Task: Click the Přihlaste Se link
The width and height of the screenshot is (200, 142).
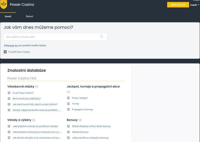Action: (11, 46)
